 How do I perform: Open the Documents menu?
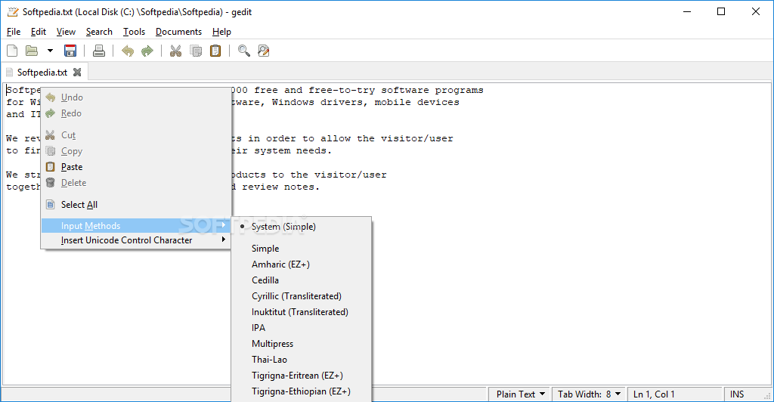coord(178,32)
